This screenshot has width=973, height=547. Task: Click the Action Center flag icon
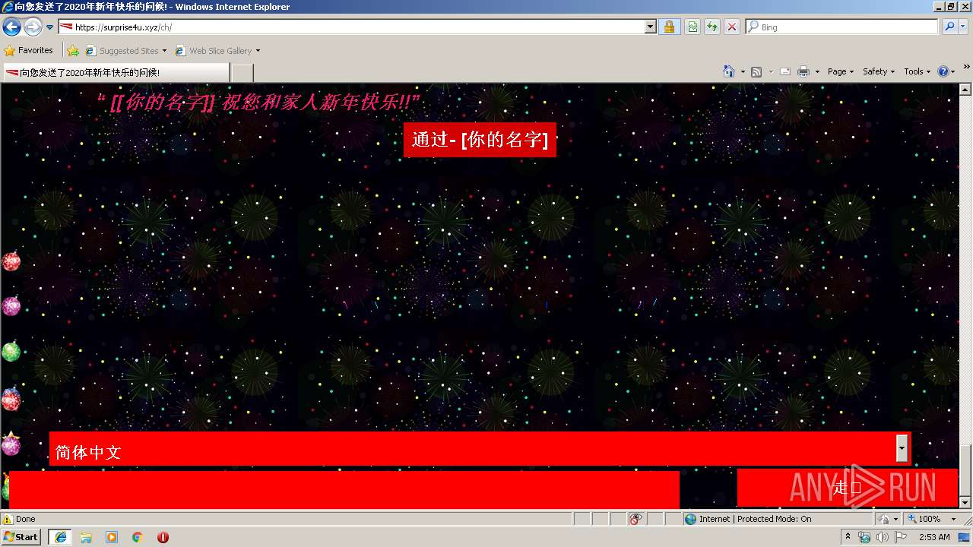[901, 537]
